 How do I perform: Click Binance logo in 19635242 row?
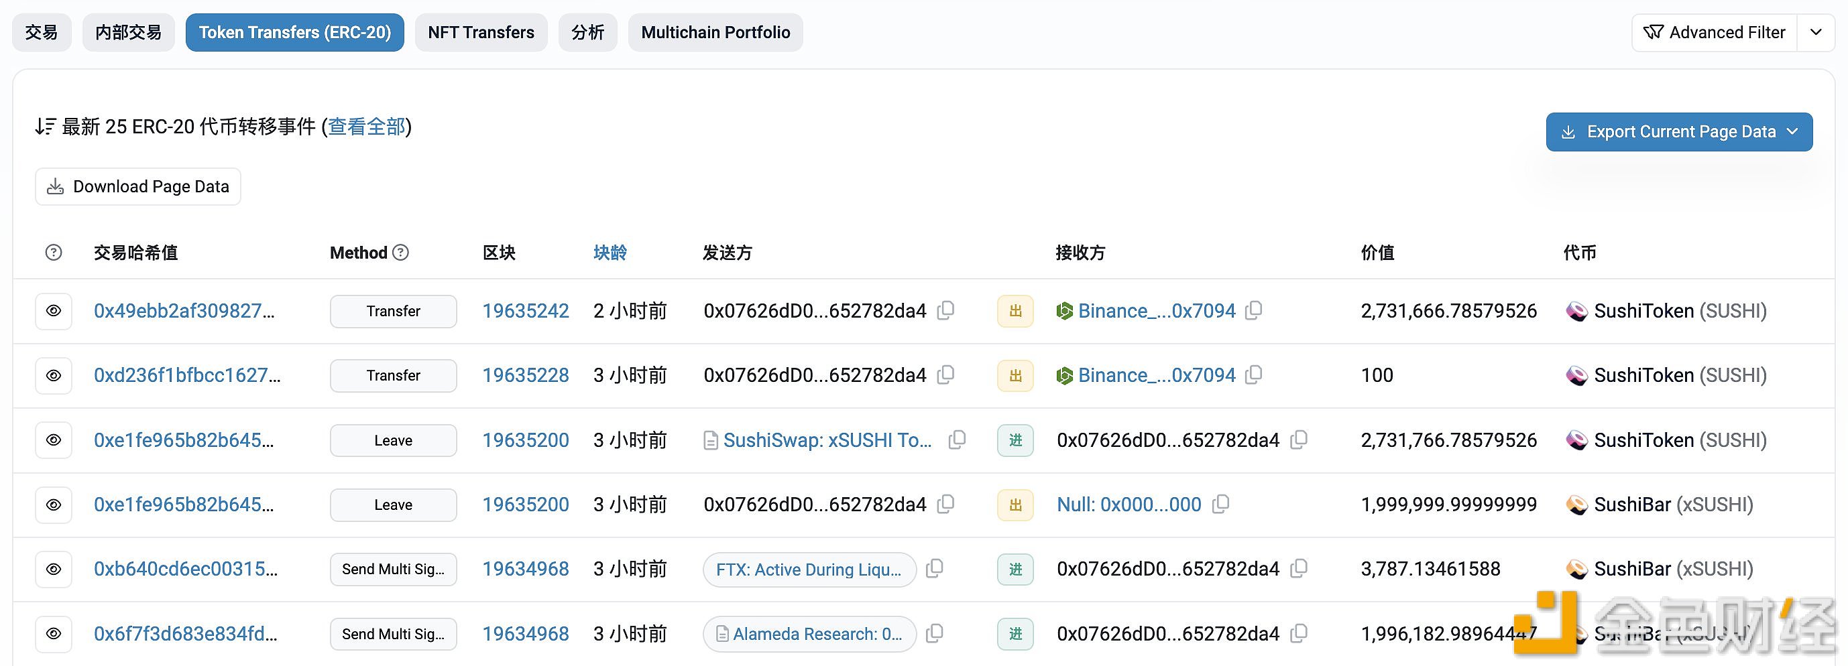(x=1065, y=311)
